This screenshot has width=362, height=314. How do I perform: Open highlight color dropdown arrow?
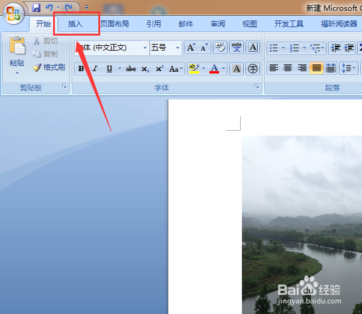tap(204, 68)
